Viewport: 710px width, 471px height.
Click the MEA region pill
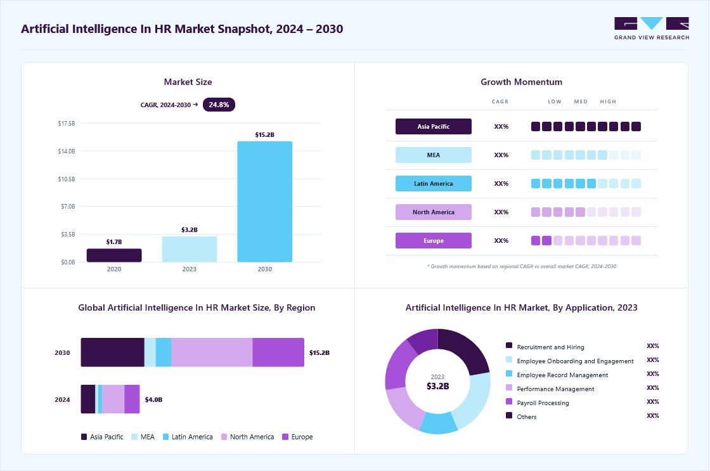tap(434, 155)
